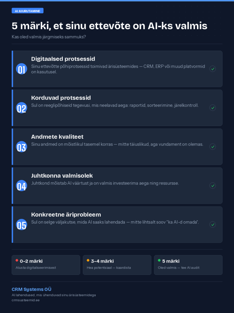Open the crmsusteemid.ee website link
This screenshot has height=313, width=234.
tap(26, 300)
